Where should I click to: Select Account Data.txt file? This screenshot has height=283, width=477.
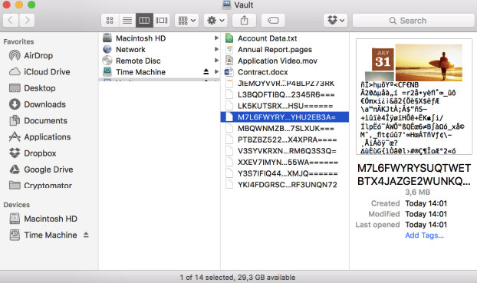point(267,38)
